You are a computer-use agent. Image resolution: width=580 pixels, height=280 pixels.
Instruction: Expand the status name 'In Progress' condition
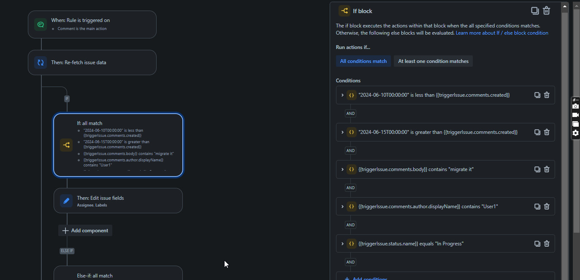point(342,244)
